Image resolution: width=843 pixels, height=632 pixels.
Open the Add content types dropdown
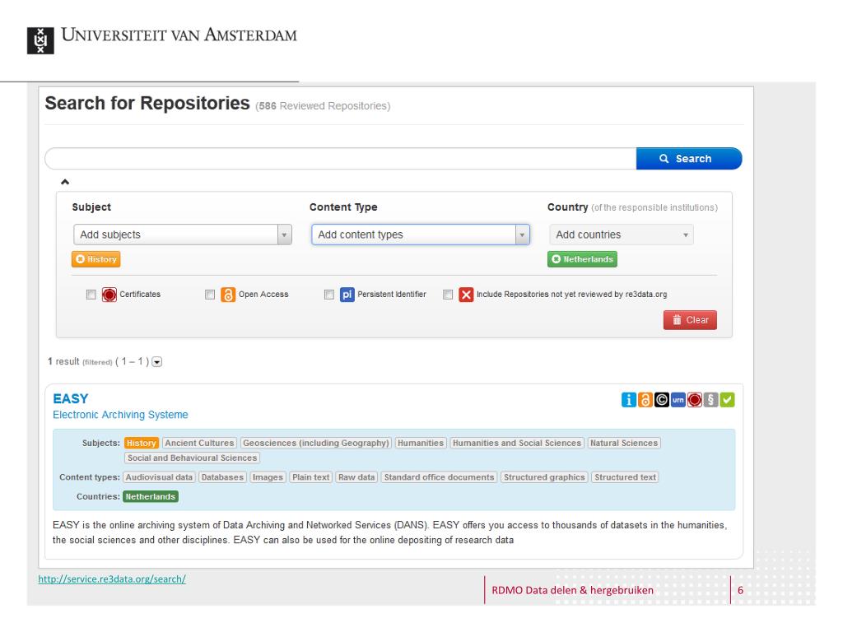click(x=421, y=235)
